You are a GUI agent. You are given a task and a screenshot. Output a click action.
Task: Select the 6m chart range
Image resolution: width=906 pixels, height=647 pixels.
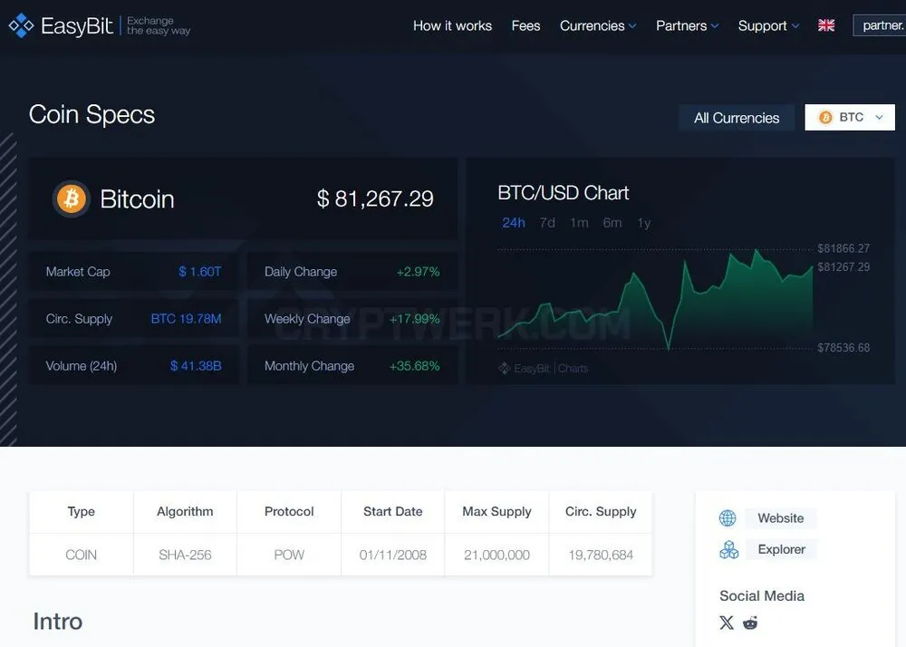612,222
